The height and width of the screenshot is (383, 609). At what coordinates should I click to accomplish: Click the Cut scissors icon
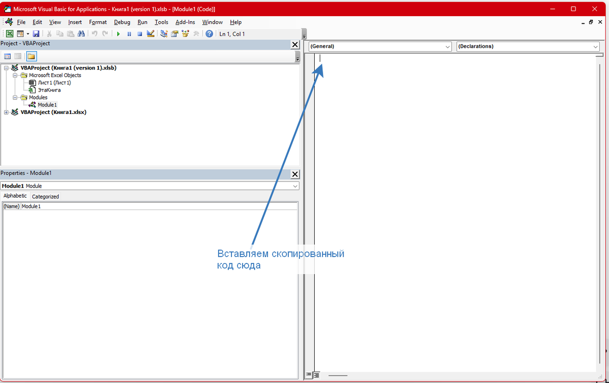49,34
